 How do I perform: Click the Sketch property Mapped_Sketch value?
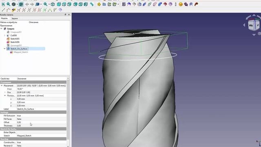click(42, 136)
